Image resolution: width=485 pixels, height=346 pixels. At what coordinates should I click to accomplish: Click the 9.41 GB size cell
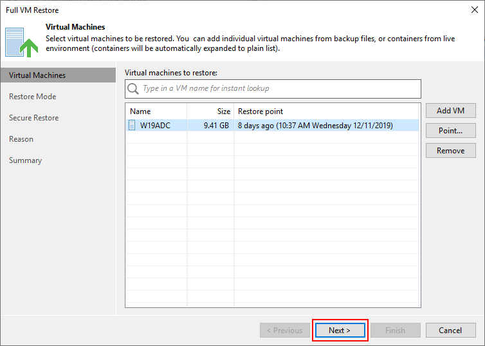tap(210, 126)
